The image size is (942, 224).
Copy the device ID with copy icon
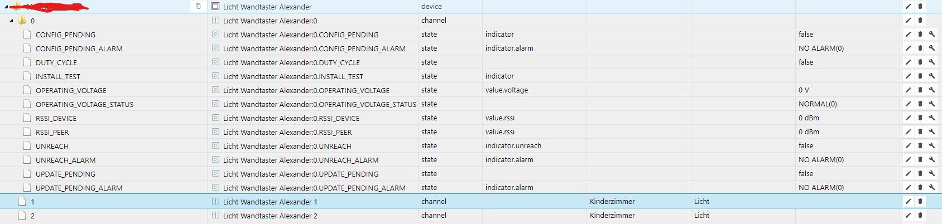coord(198,7)
